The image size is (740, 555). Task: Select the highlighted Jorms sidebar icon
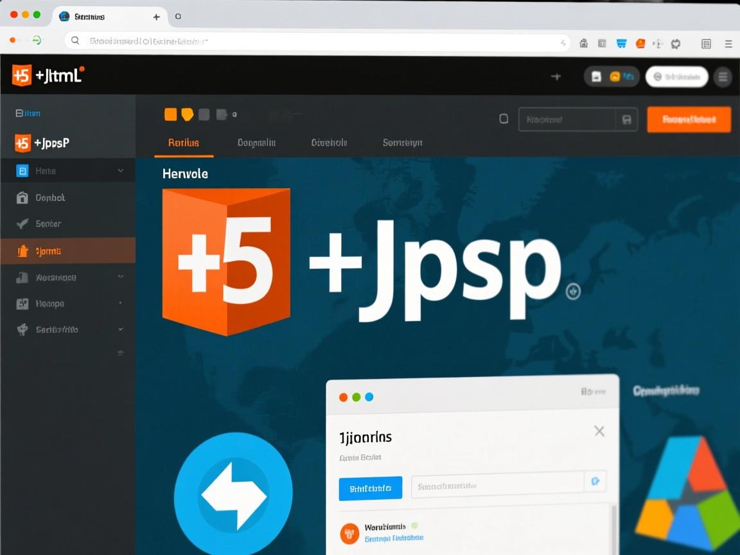(x=22, y=251)
